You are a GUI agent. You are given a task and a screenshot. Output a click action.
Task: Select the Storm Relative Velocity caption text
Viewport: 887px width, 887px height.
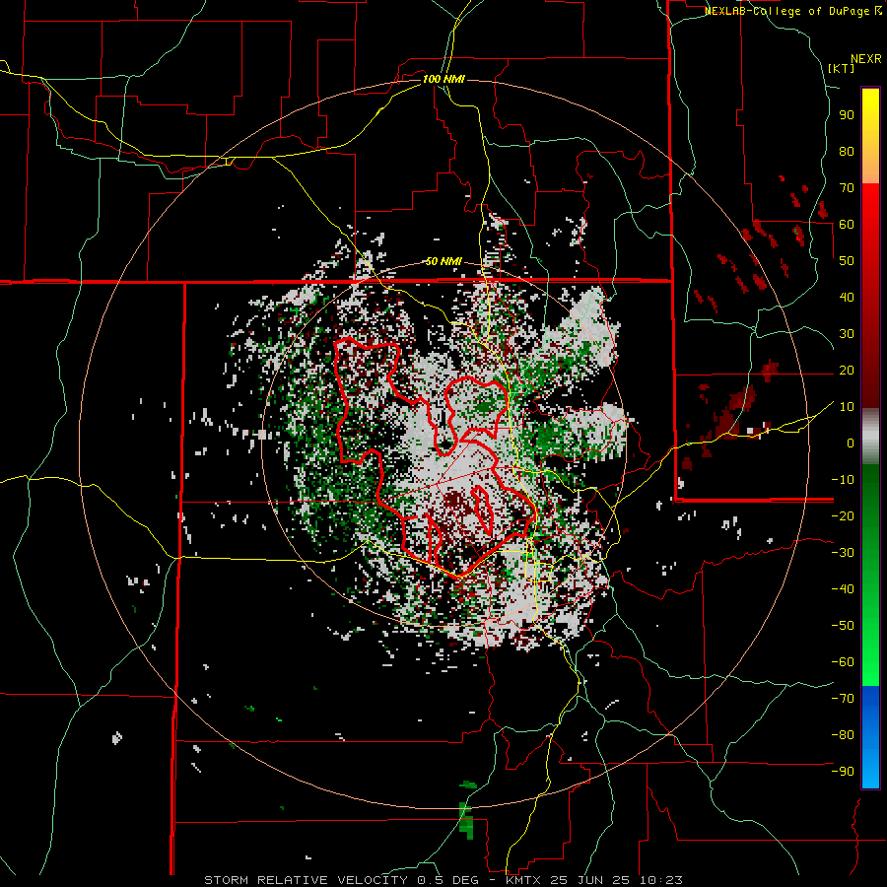click(x=443, y=880)
